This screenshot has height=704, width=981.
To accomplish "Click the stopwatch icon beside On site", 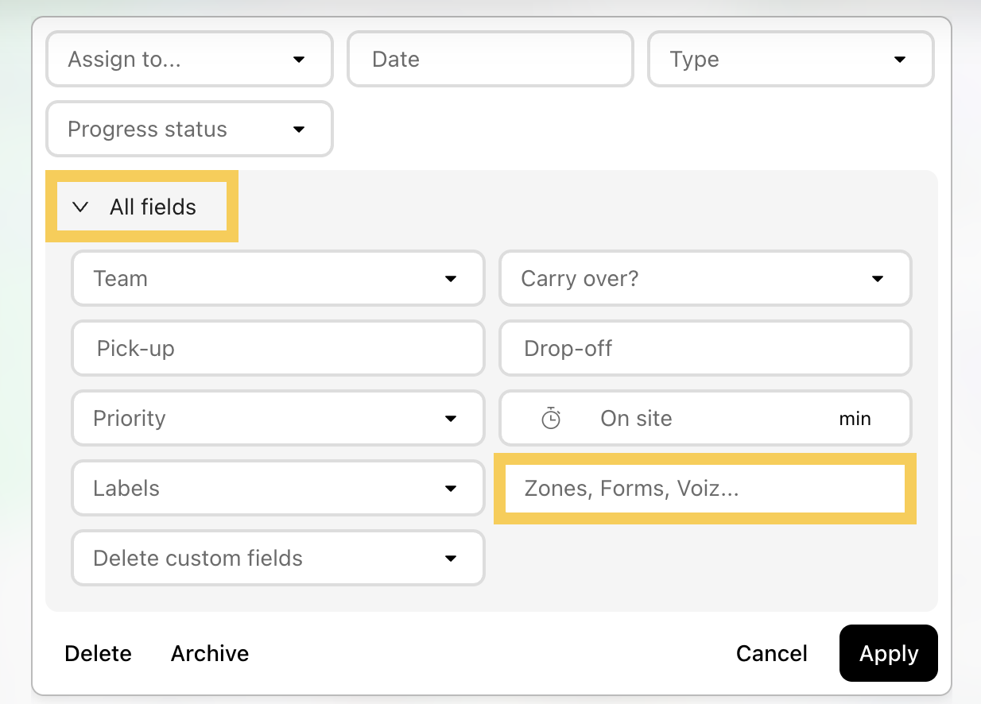I will click(551, 418).
